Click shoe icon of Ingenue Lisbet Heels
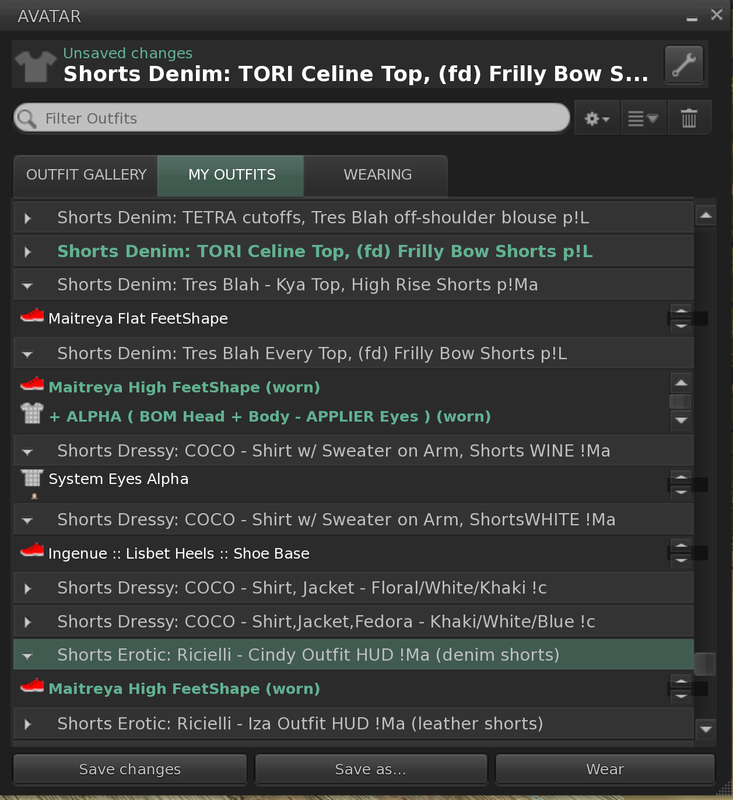This screenshot has height=800, width=733. 32,550
